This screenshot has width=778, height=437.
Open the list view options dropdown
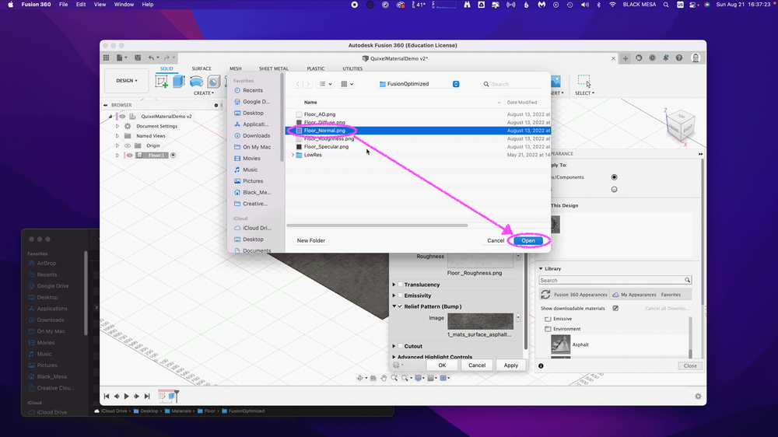(x=326, y=84)
